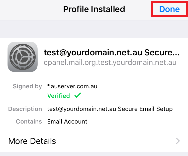Select the Email Account value
Image resolution: width=188 pixels, height=156 pixels.
(x=67, y=122)
